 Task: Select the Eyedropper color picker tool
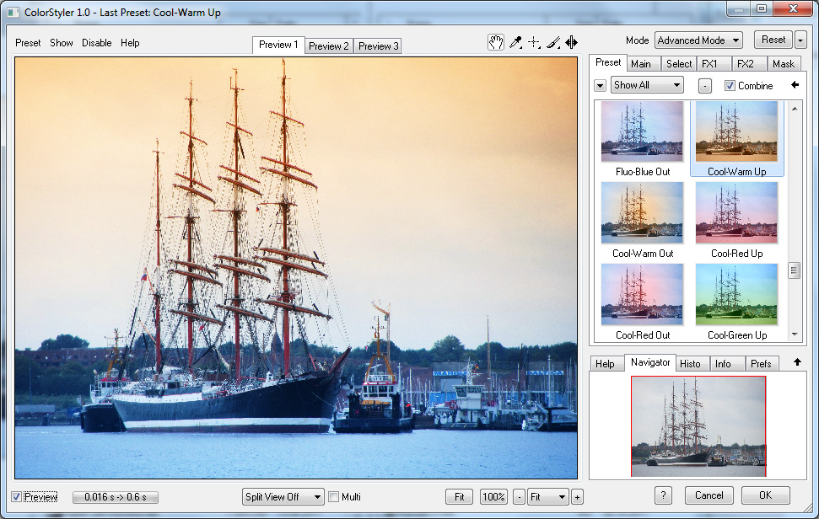(x=515, y=43)
